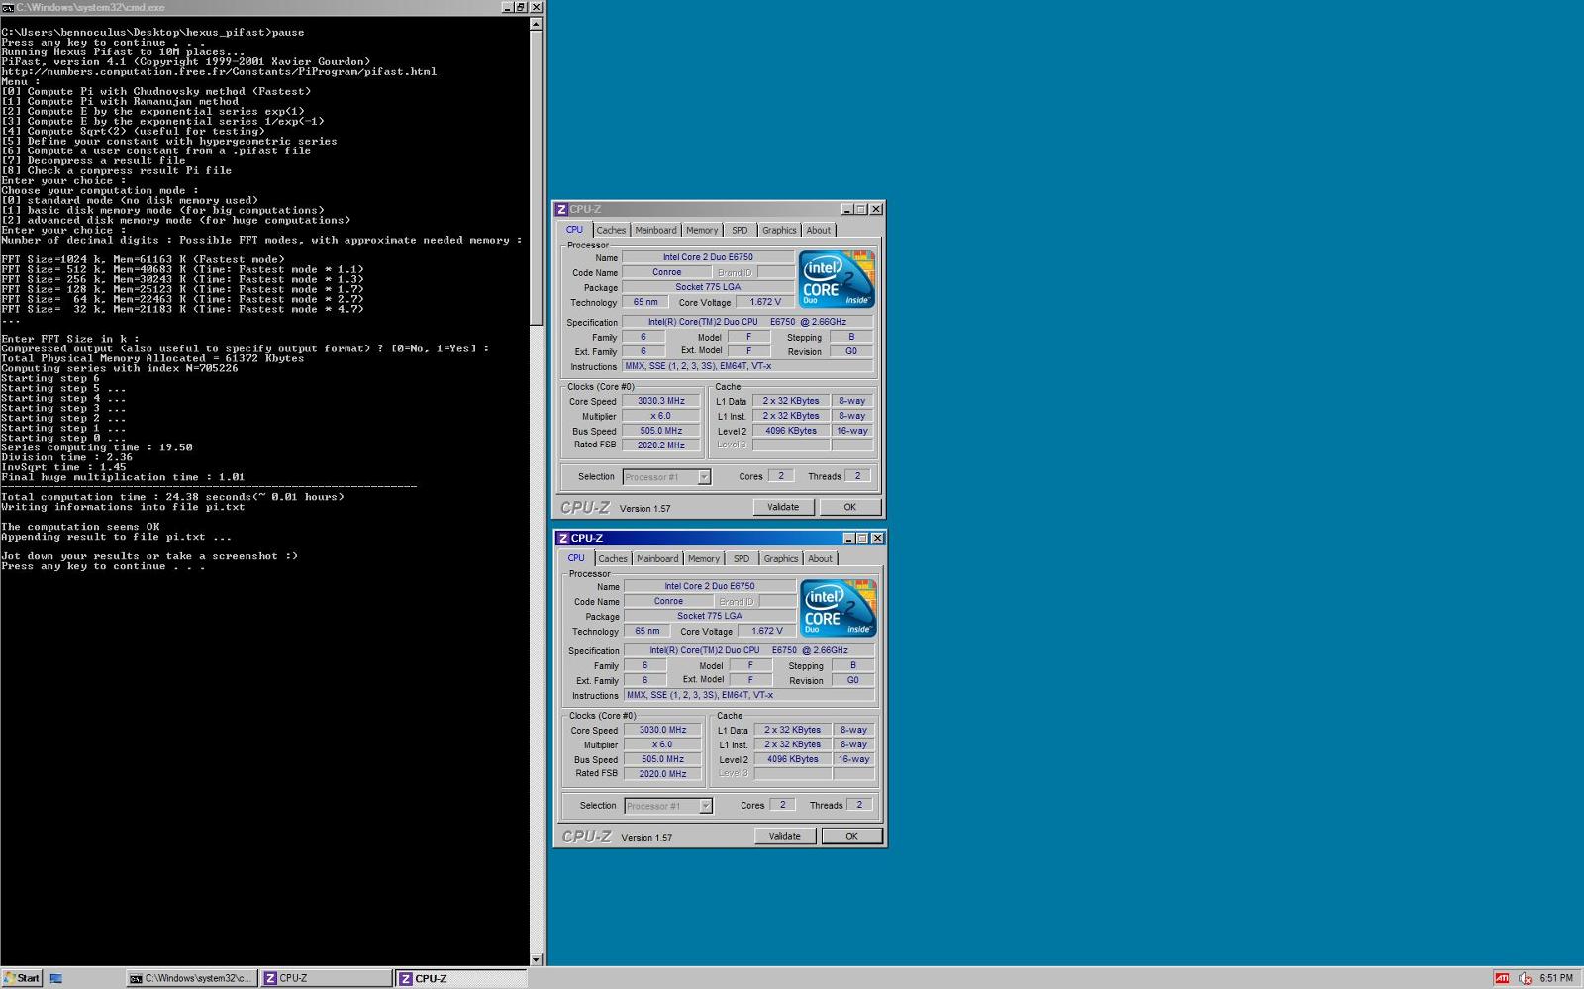Viewport: 1584px width, 989px height.
Task: Click the 6:51 PM taskbar clock
Action: 1556,978
